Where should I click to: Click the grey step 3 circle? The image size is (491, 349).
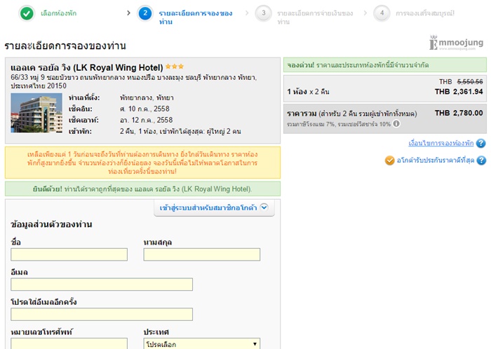tap(263, 13)
